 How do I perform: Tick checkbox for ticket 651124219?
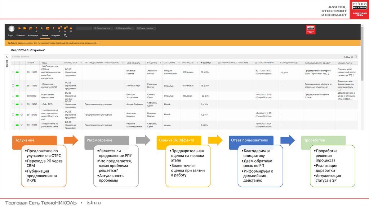tap(13, 114)
